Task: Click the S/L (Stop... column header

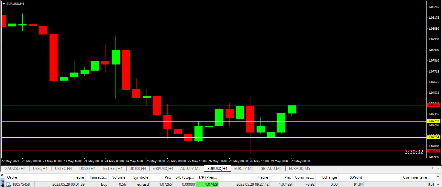Action: [x=184, y=177]
